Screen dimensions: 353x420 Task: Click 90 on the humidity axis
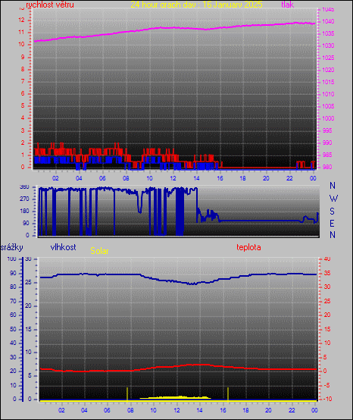(x=13, y=273)
